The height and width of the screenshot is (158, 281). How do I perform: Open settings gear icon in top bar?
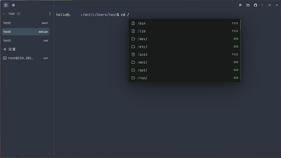[13, 5]
